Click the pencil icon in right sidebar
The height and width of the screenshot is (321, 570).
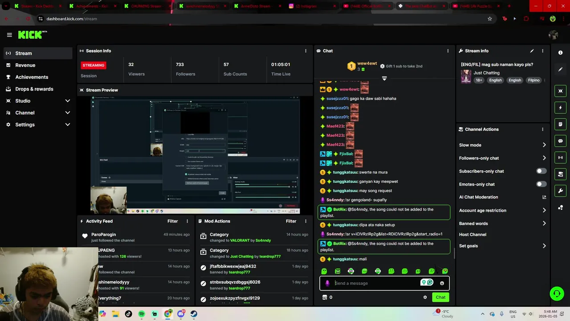[x=560, y=69]
